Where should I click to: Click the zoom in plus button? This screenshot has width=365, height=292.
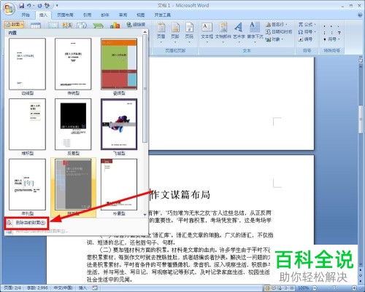(354, 288)
